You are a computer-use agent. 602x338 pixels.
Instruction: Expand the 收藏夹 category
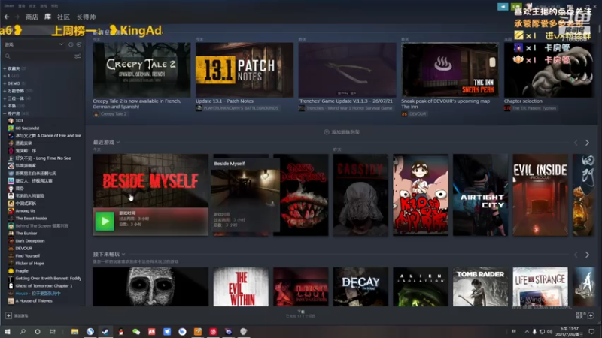point(5,68)
